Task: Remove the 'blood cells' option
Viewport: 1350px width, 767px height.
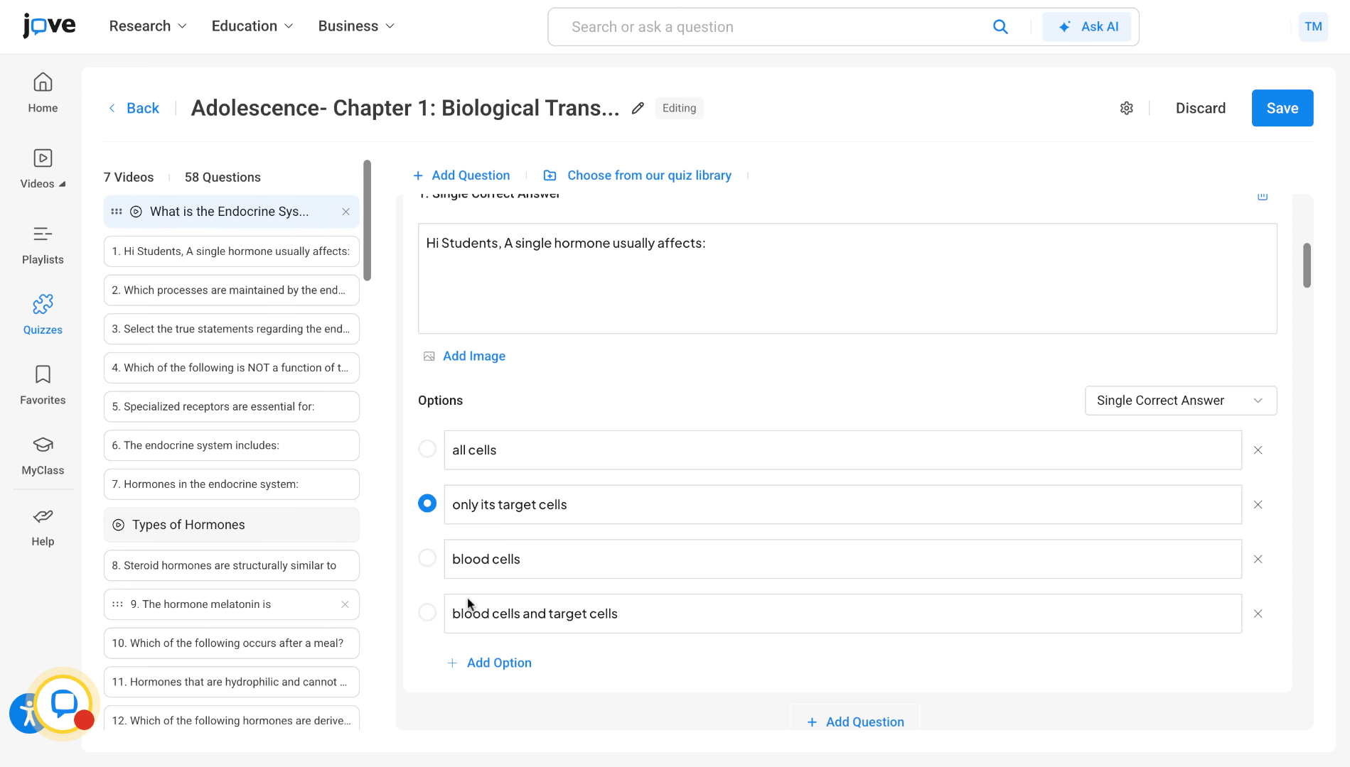Action: click(x=1258, y=560)
